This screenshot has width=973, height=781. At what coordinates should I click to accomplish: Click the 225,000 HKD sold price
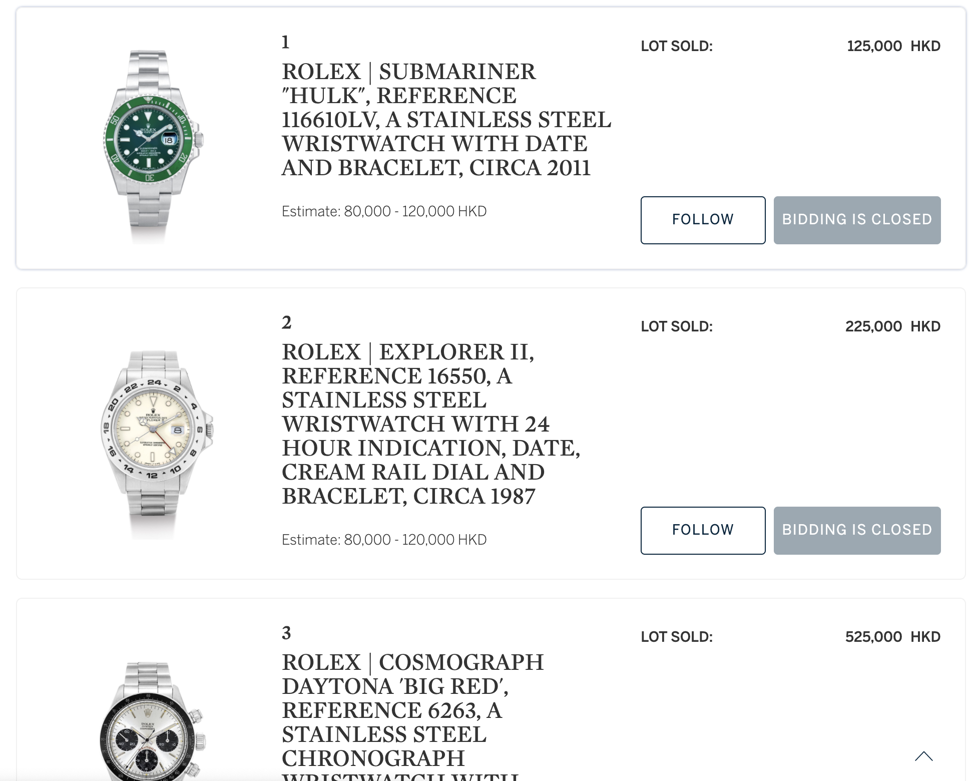pos(892,326)
